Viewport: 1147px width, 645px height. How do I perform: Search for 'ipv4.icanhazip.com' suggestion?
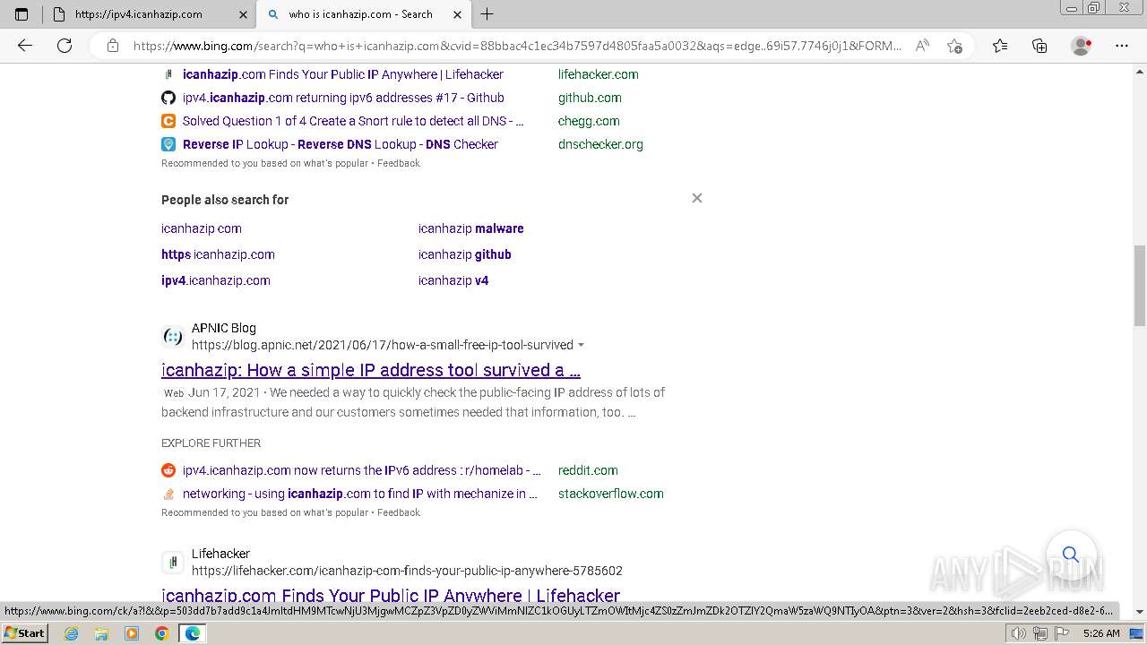click(x=216, y=280)
